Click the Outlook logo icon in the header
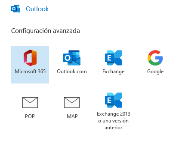 (15, 9)
